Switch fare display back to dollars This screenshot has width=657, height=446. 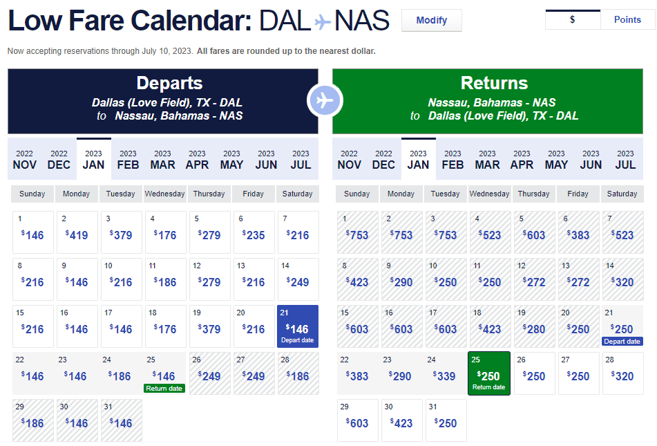tap(572, 19)
